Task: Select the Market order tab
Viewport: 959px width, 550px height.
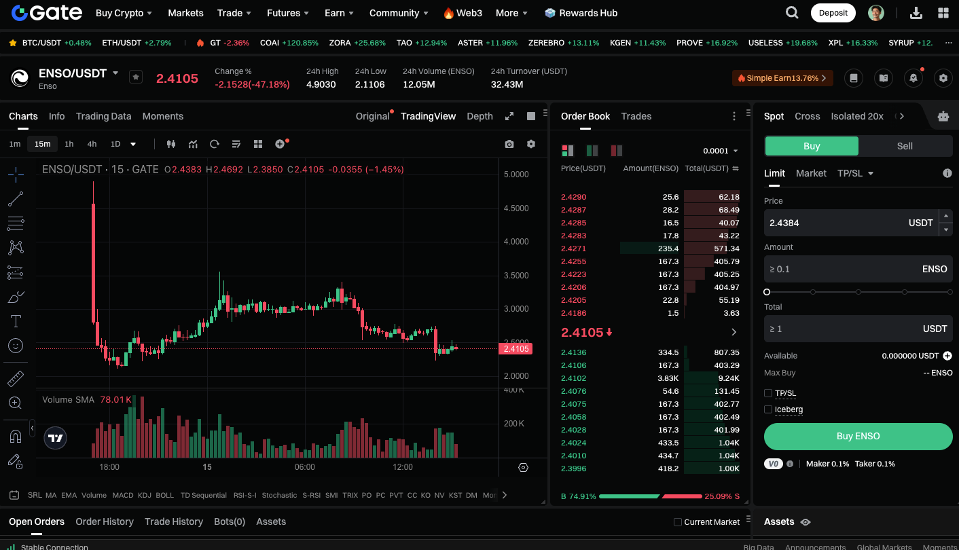Action: click(x=811, y=173)
